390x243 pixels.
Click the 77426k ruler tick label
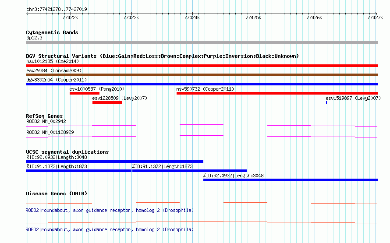click(314, 18)
